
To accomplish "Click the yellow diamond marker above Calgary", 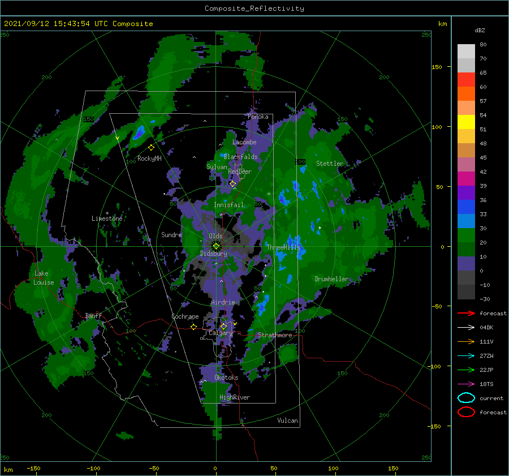I will click(x=223, y=326).
